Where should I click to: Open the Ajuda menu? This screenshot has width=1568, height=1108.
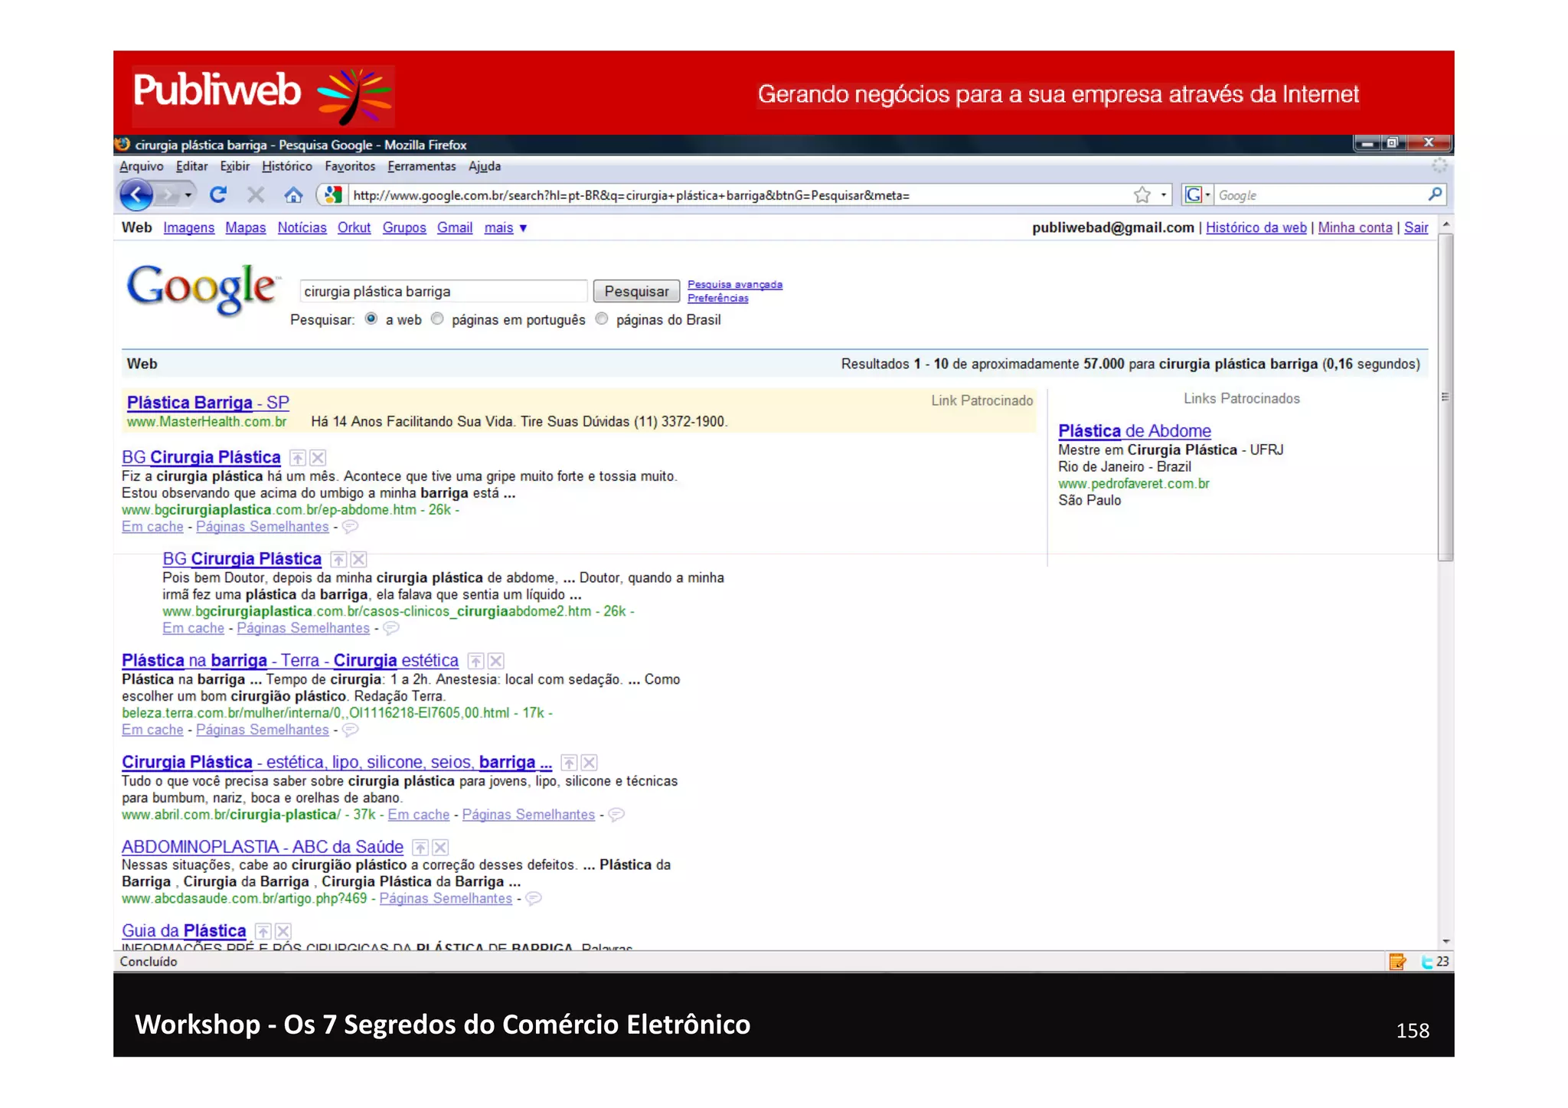tap(485, 166)
